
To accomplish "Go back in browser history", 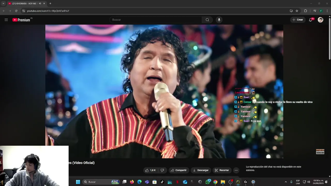I will (x=4, y=11).
